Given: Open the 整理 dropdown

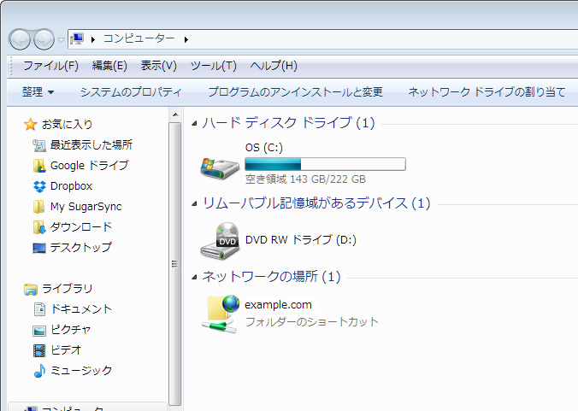Looking at the screenshot, I should click(38, 91).
